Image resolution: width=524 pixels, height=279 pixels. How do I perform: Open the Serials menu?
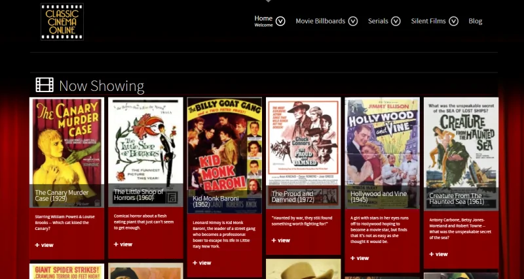tap(378, 21)
